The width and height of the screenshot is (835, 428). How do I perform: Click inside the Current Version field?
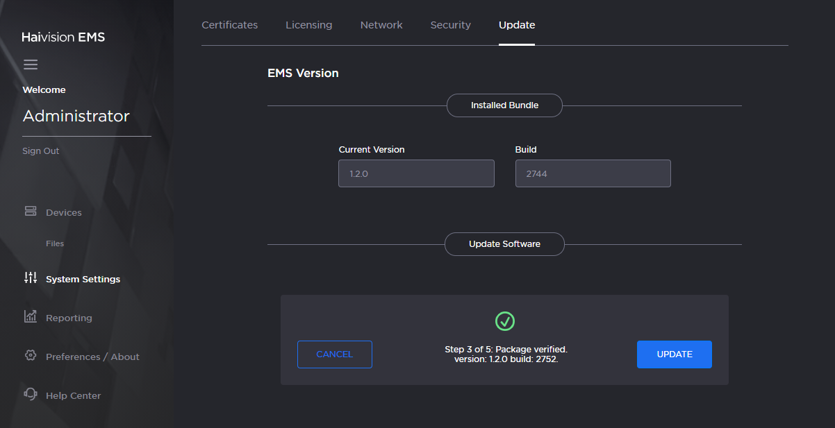click(x=416, y=173)
